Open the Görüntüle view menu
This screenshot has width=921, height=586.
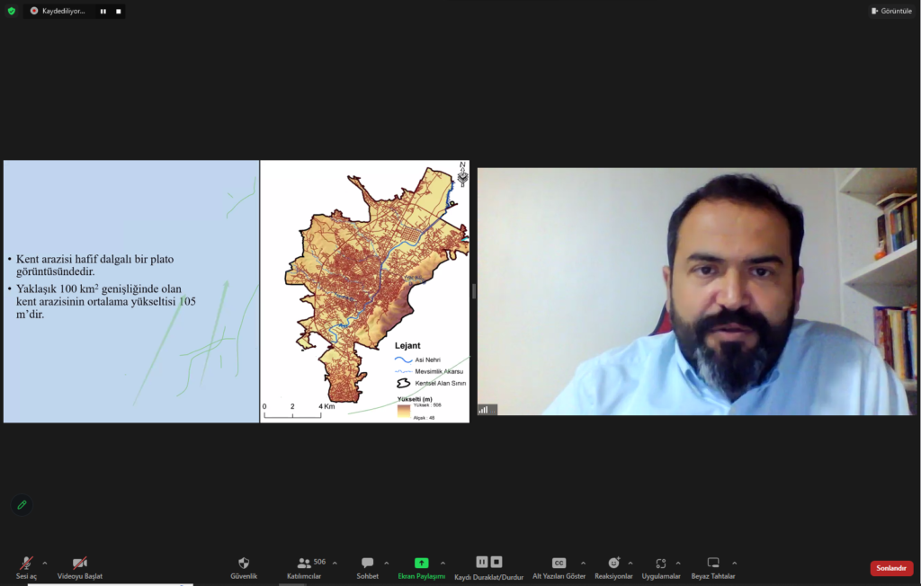891,11
